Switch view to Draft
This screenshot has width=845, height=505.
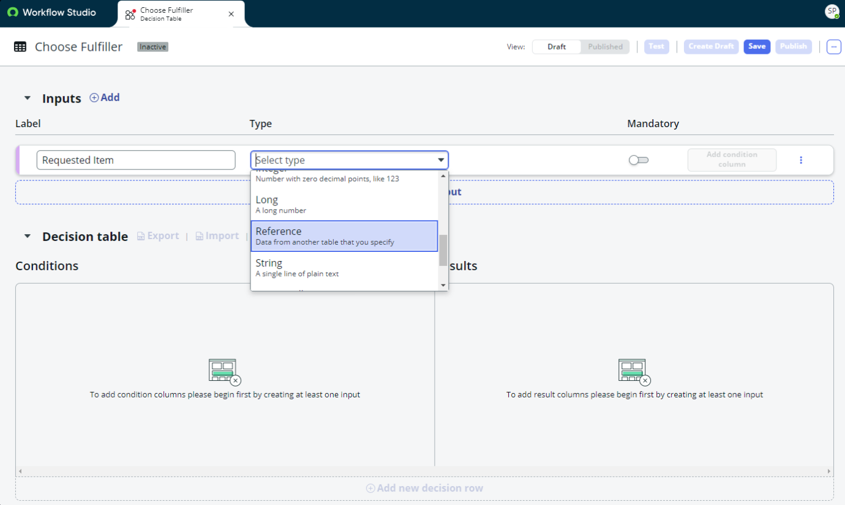point(557,46)
